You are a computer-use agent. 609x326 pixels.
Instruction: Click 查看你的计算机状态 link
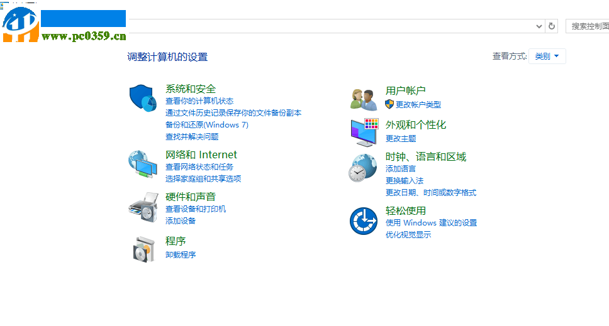click(199, 101)
